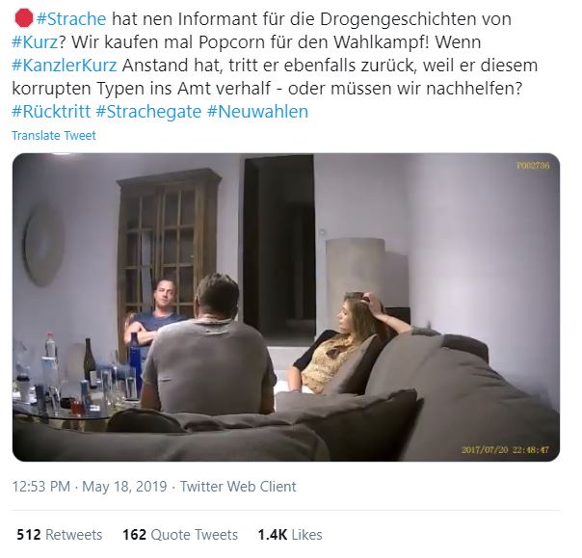This screenshot has width=582, height=558.
Task: Open the #Strache hashtag
Action: point(71,19)
